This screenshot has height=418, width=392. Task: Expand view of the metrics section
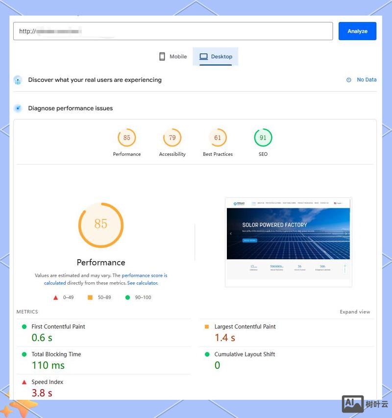pyautogui.click(x=355, y=312)
